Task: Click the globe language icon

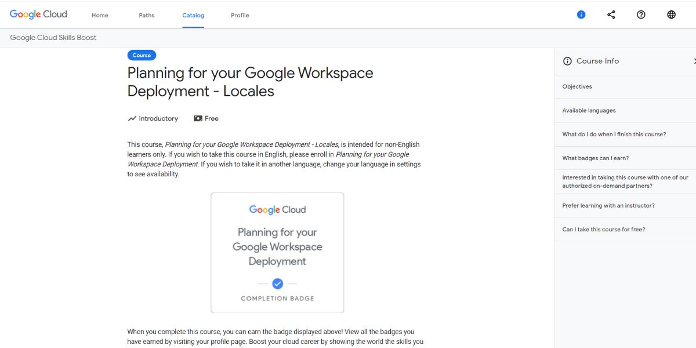Action: click(x=671, y=14)
